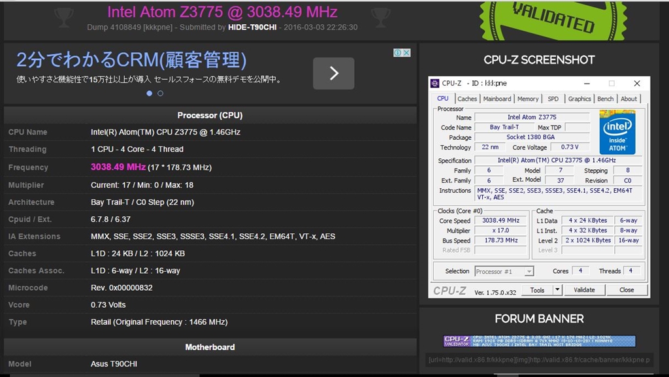Click the Core Voltage 0.73 V field
669x377 pixels.
(570, 147)
